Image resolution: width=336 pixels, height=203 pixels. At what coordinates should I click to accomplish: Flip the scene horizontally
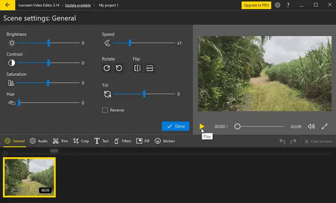pos(137,68)
